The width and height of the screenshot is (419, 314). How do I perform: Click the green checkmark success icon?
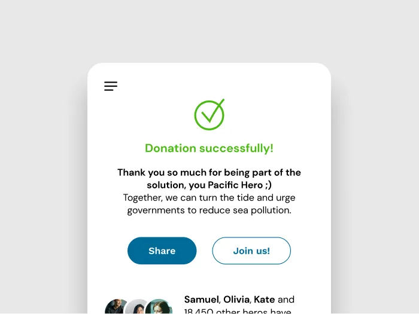point(209,114)
